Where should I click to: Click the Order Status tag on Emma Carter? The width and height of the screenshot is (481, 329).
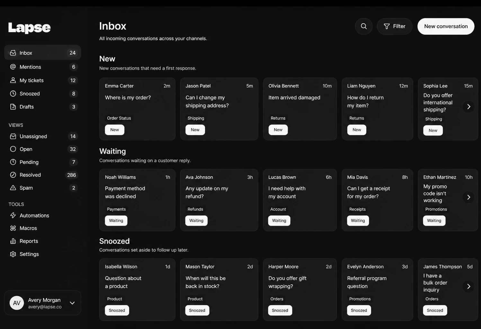point(119,118)
